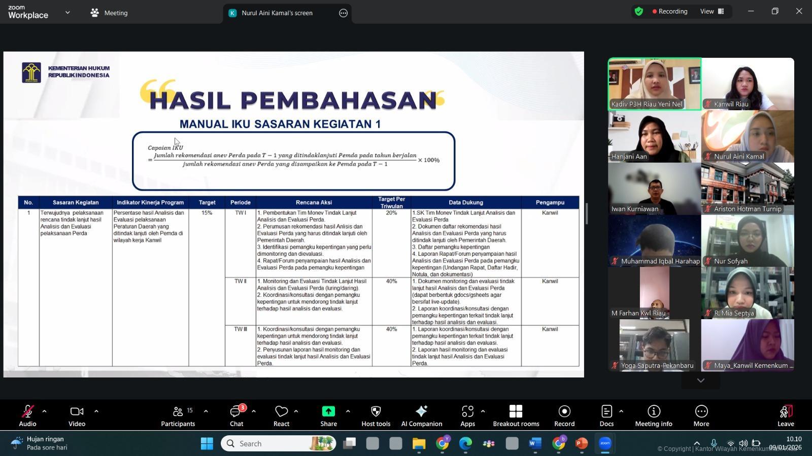Switch to the Meeting tab
812x456 pixels.
109,13
